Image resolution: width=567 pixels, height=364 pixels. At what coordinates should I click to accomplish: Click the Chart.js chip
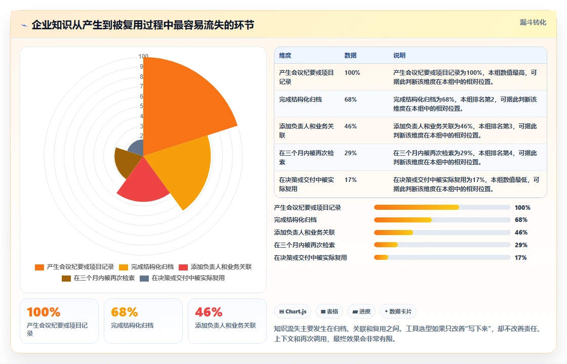point(293,311)
